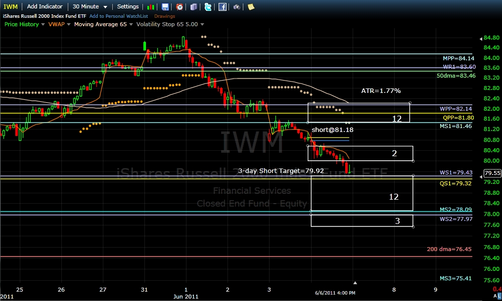Open the alarm clock alert icon
The height and width of the screenshot is (301, 502).
[180, 7]
